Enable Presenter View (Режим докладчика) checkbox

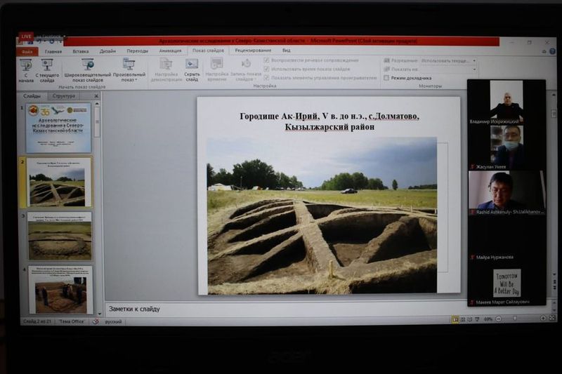[x=386, y=78]
